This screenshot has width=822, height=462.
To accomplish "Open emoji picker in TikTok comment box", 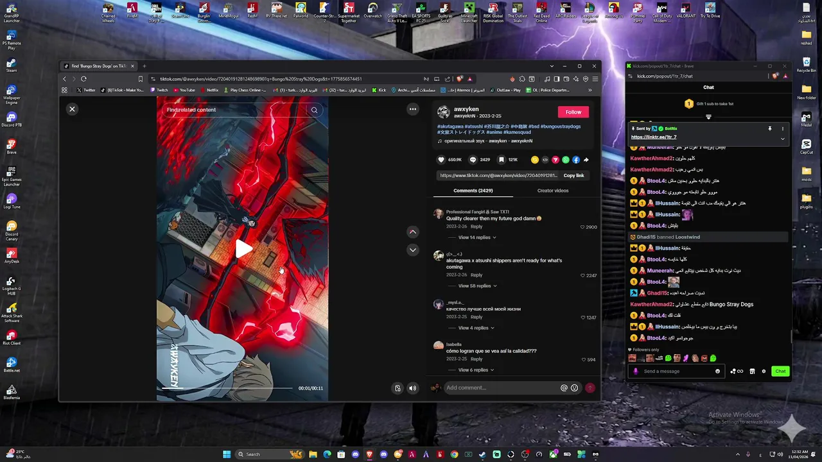I will coord(574,388).
